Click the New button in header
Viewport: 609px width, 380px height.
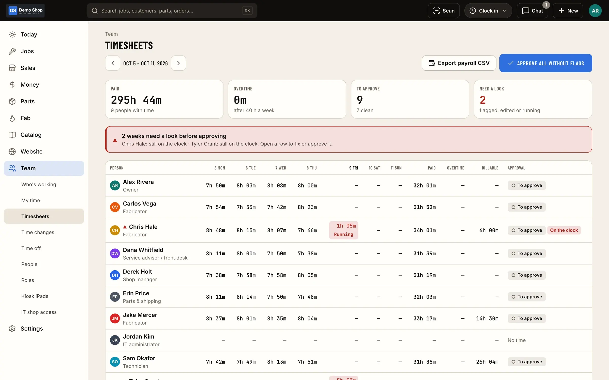(x=568, y=11)
